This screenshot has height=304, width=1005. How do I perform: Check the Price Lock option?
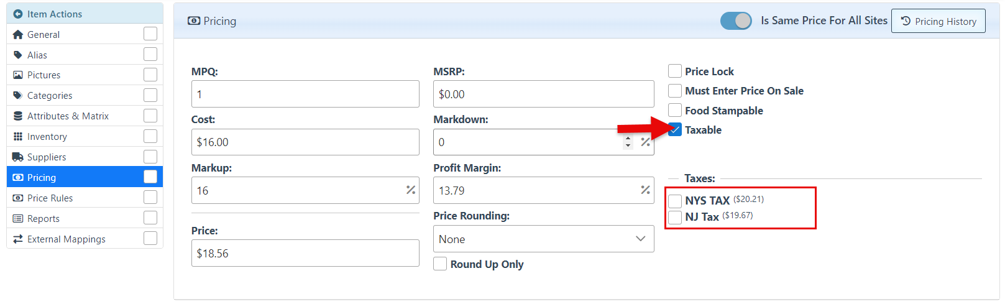tap(675, 71)
